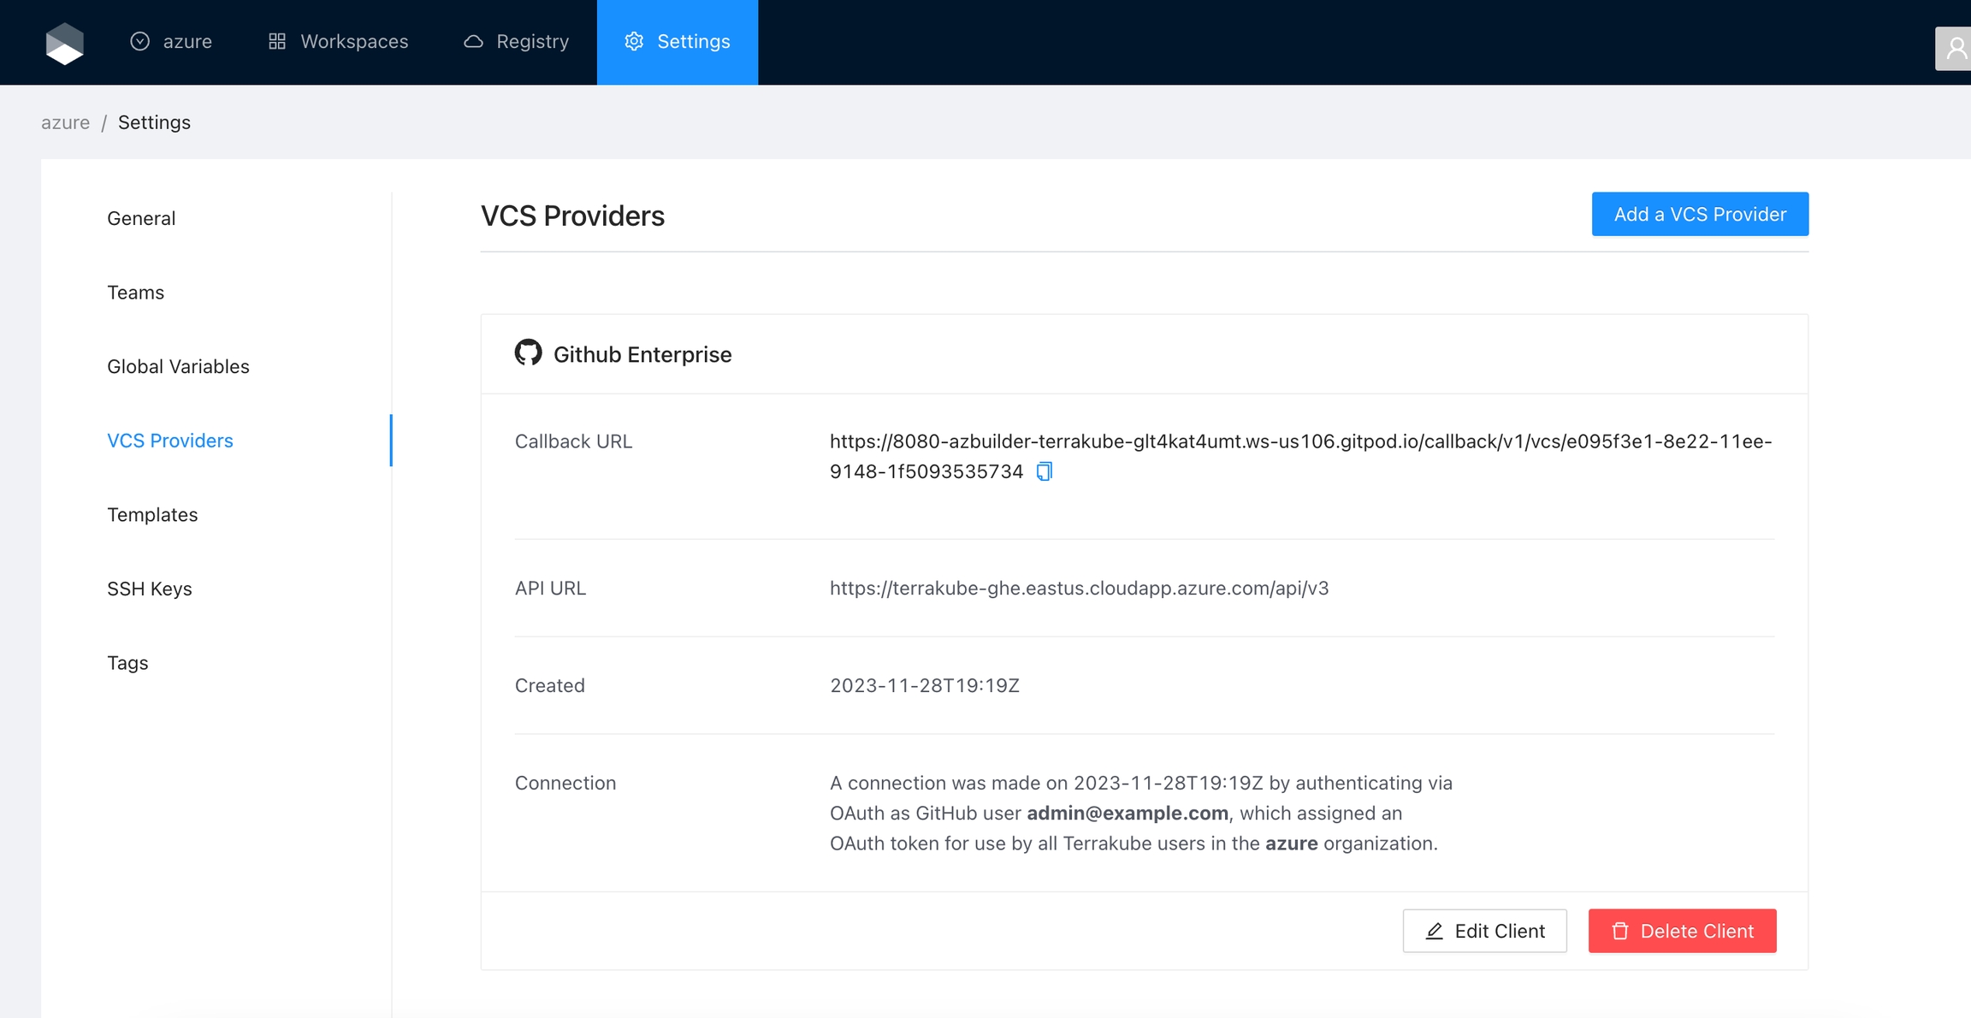Click azure in the breadcrumb
The width and height of the screenshot is (1971, 1018).
(65, 122)
